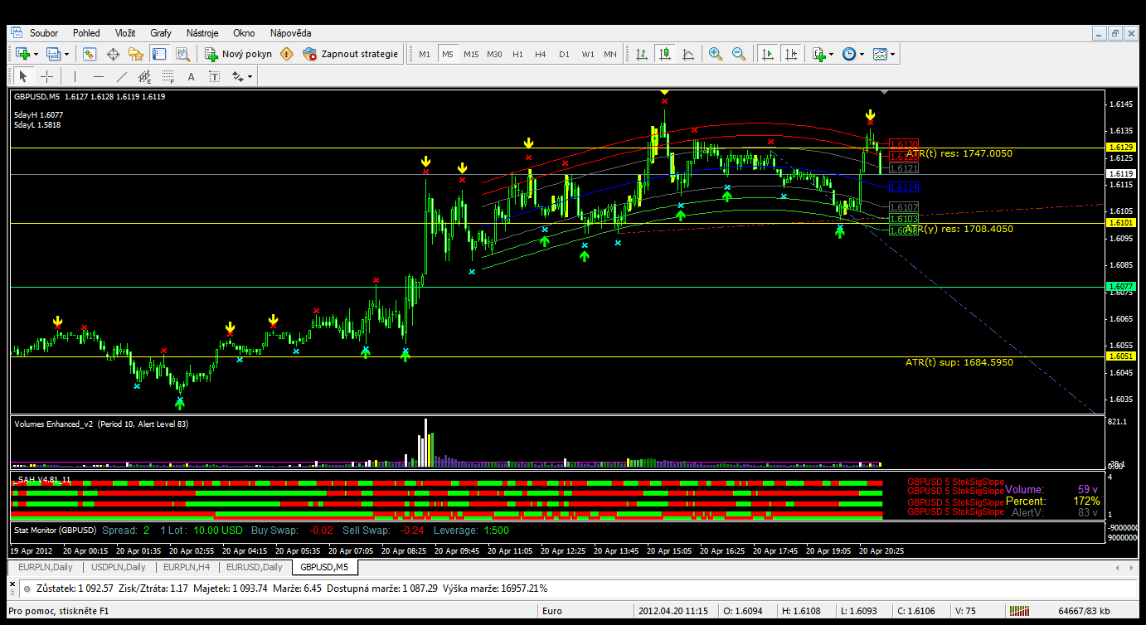Switch chart to bar chart mode
The image size is (1146, 625).
(641, 54)
